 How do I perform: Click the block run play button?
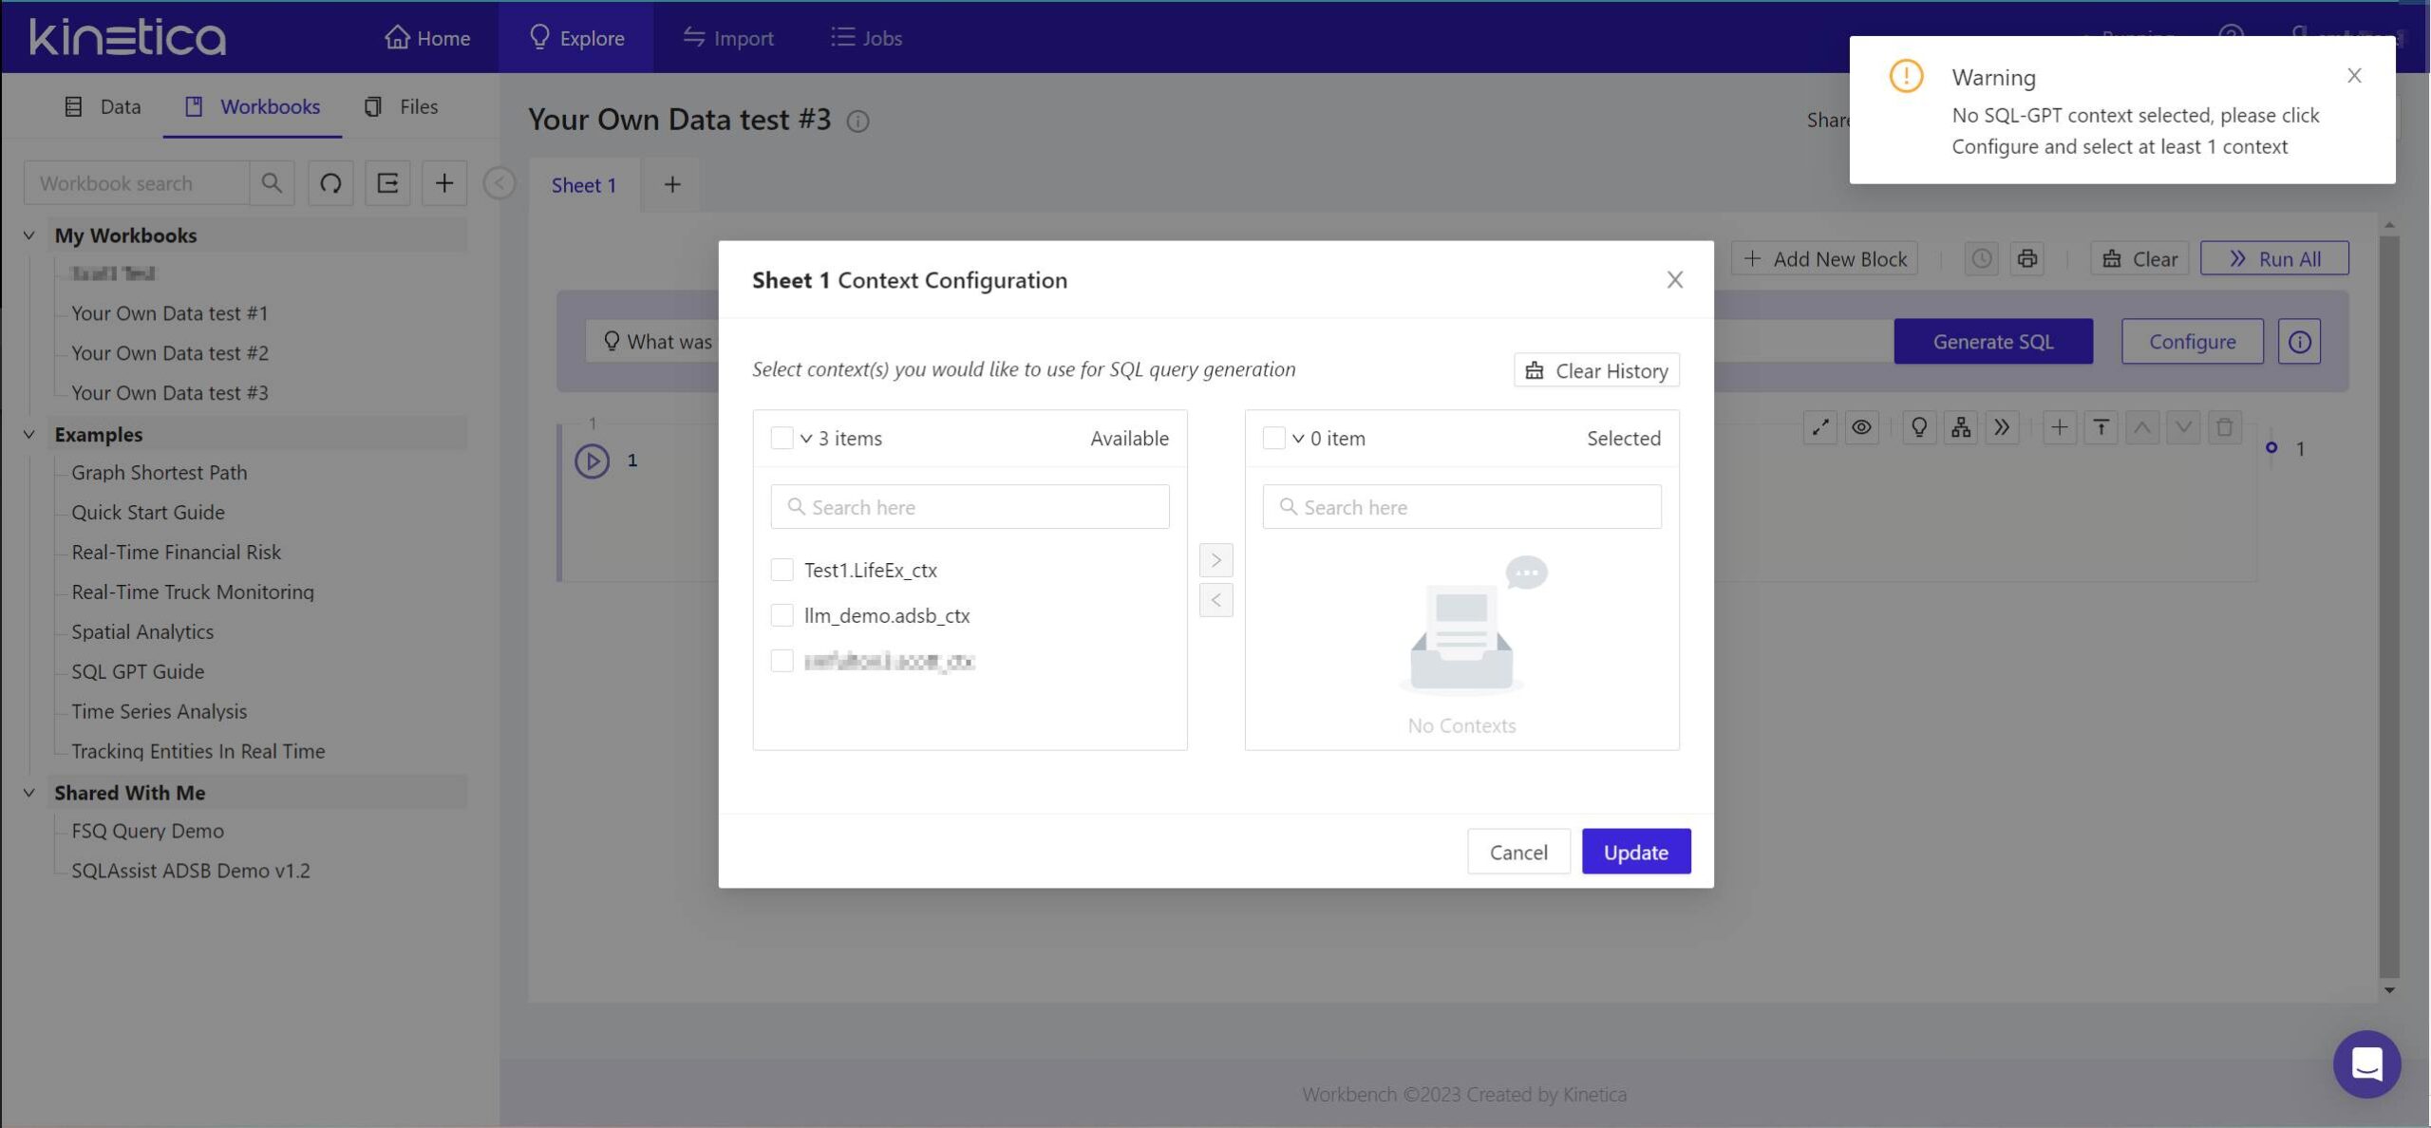pos(592,461)
